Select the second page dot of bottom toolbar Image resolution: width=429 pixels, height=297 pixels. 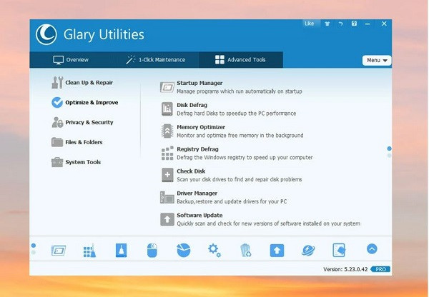pyautogui.click(x=34, y=252)
